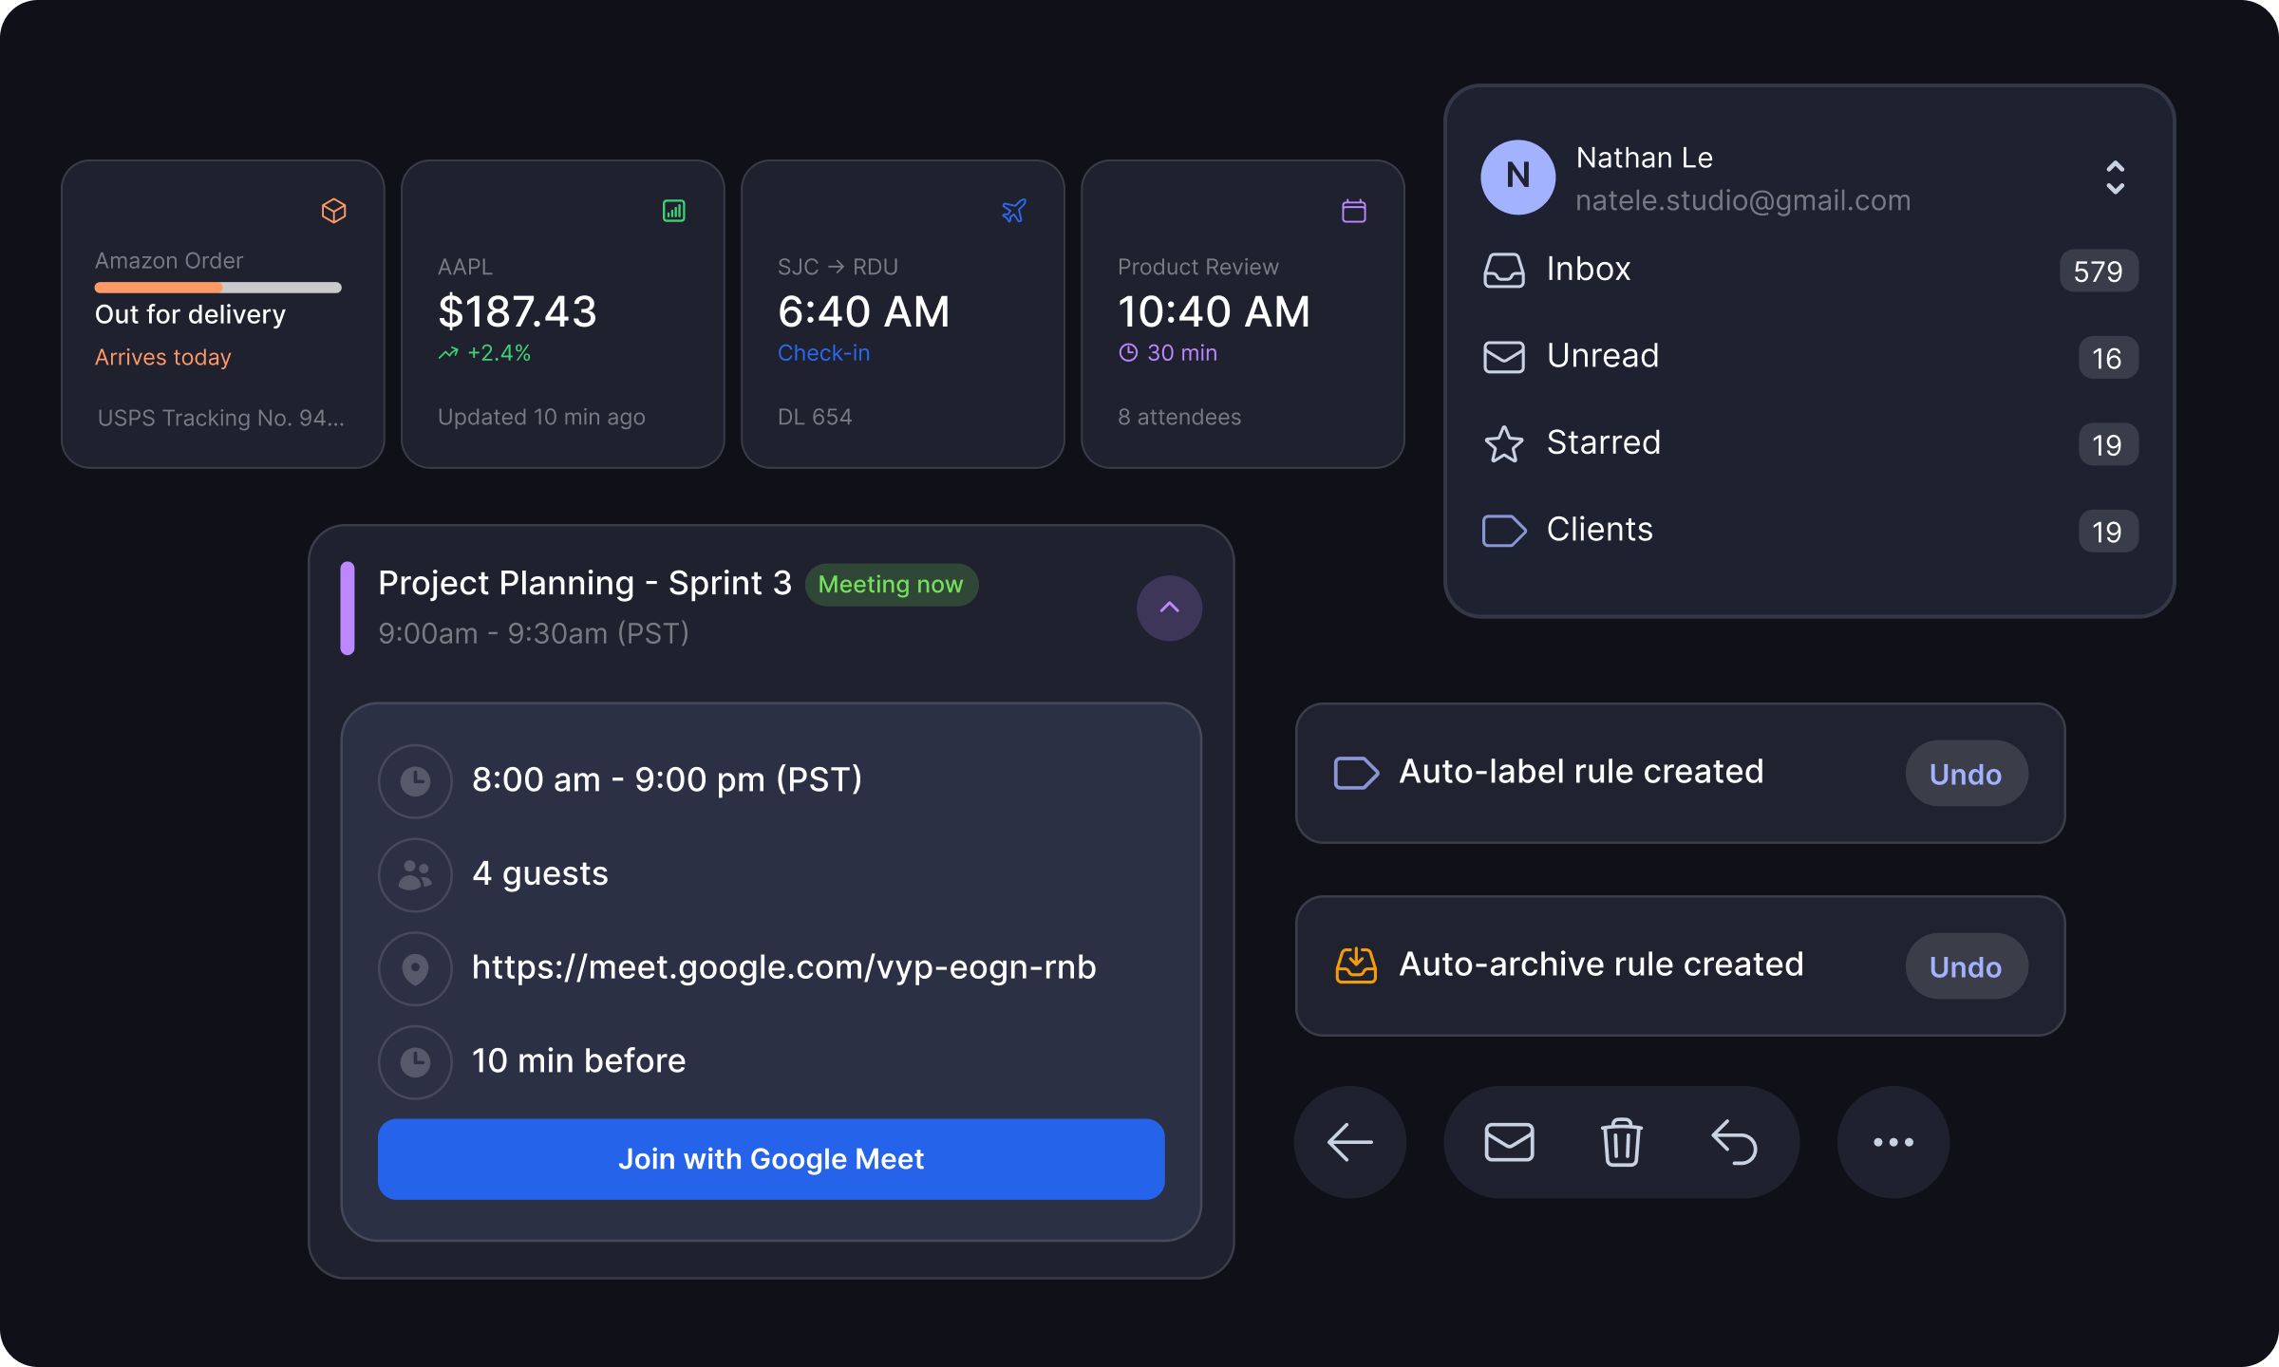The image size is (2279, 1367).
Task: Open the Unread folder
Action: point(1810,357)
